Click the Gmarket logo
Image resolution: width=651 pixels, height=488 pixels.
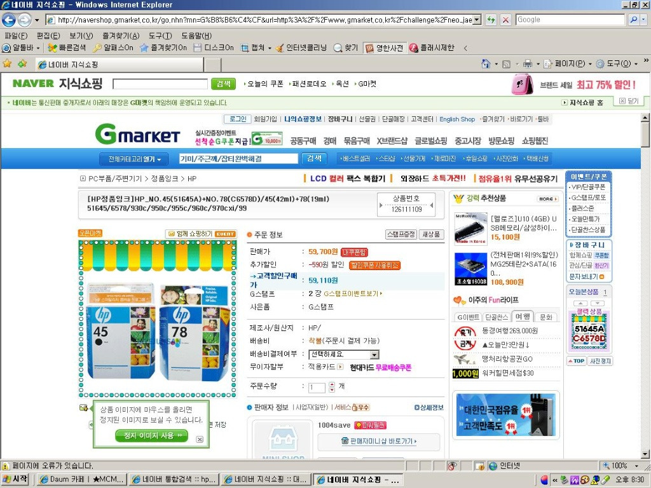coord(137,134)
